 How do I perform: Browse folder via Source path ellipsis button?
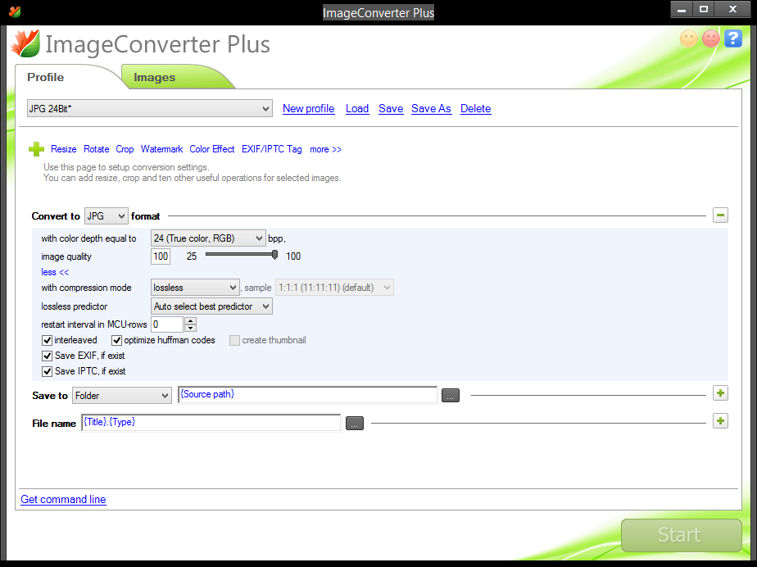(x=451, y=396)
